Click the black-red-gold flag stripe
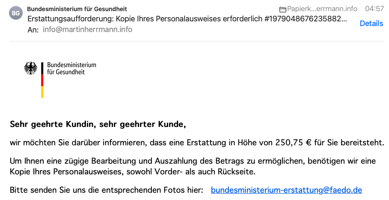This screenshot has width=389, height=200. pyautogui.click(x=42, y=80)
